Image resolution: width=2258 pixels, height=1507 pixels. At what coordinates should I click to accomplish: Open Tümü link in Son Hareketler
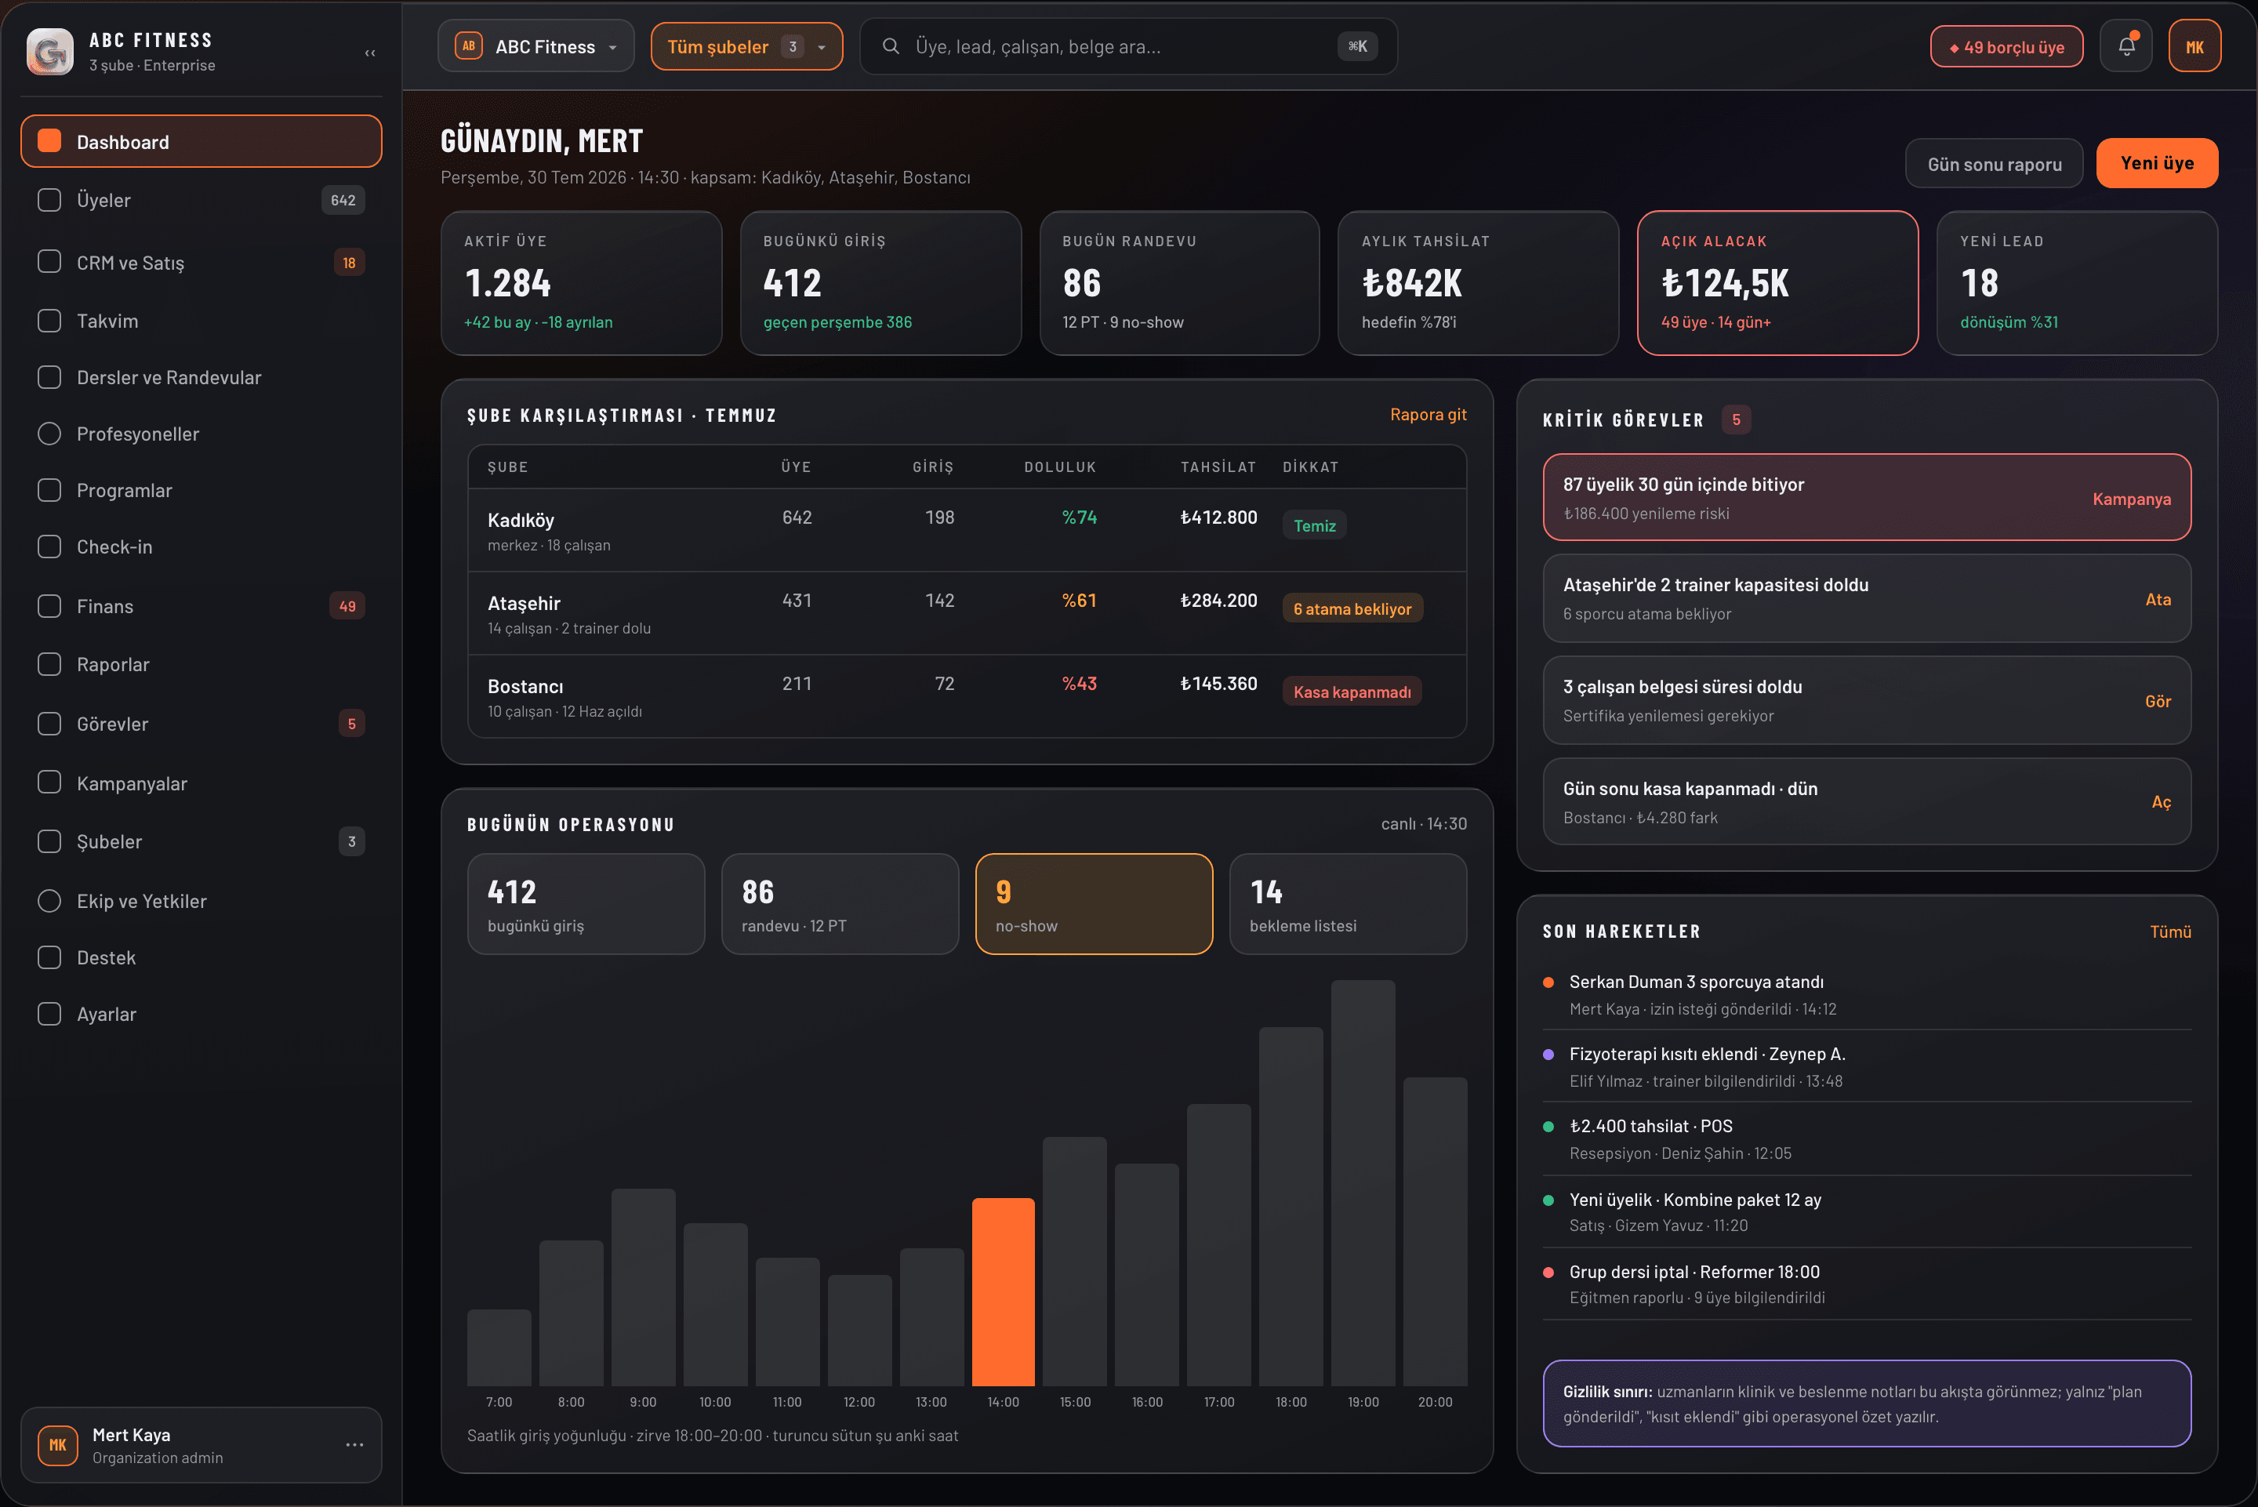coord(2169,931)
